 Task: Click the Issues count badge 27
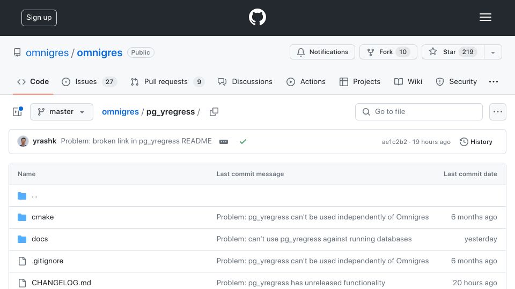(x=109, y=82)
